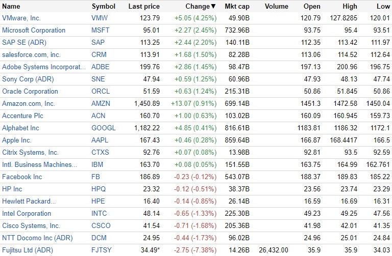Sort by Open column header

(313, 7)
